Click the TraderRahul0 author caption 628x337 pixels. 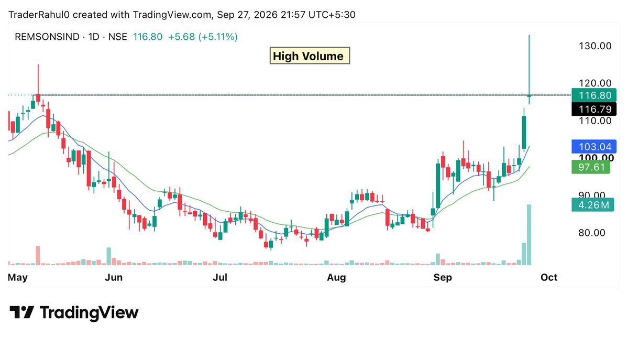tap(39, 15)
